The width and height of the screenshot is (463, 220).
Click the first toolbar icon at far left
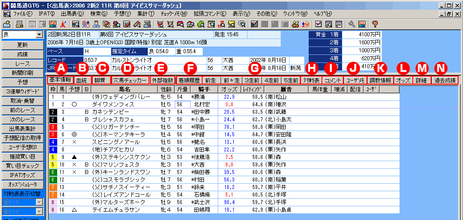[7, 24]
